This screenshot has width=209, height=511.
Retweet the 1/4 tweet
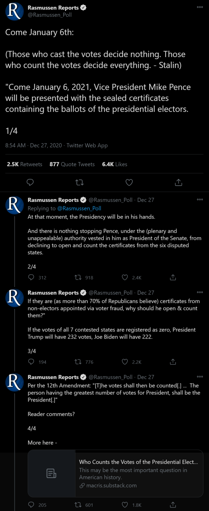pyautogui.click(x=79, y=183)
